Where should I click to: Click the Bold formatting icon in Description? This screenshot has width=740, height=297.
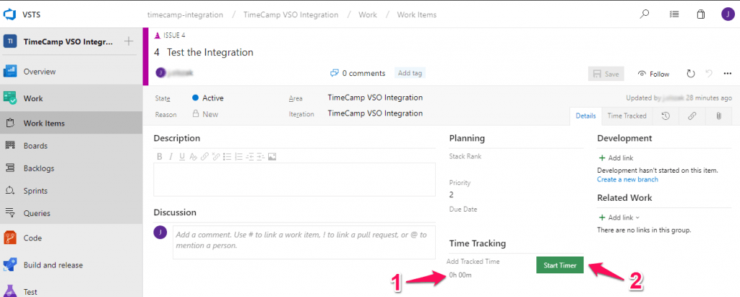pyautogui.click(x=160, y=156)
